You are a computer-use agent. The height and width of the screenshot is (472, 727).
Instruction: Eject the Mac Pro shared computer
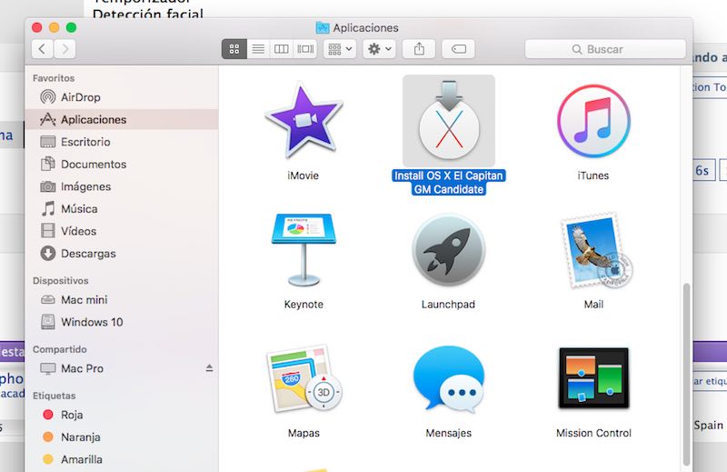point(209,368)
